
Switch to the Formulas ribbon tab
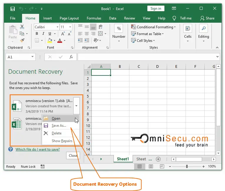(94, 18)
